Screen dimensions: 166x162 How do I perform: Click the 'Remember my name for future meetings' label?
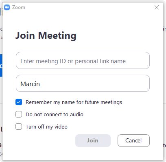pyautogui.click(x=74, y=102)
